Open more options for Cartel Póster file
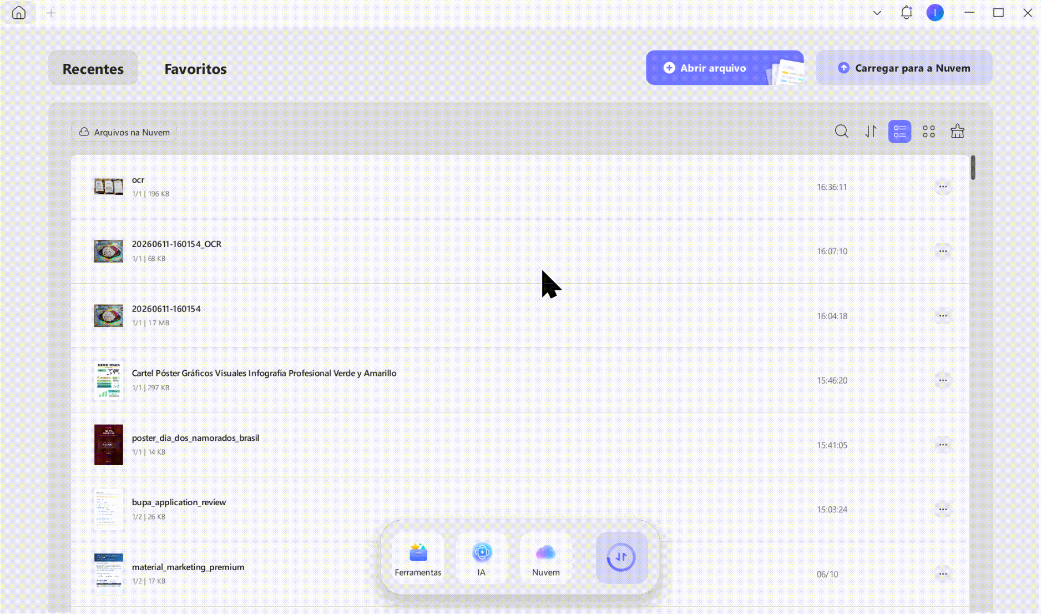Viewport: 1041px width, 614px height. 943,380
